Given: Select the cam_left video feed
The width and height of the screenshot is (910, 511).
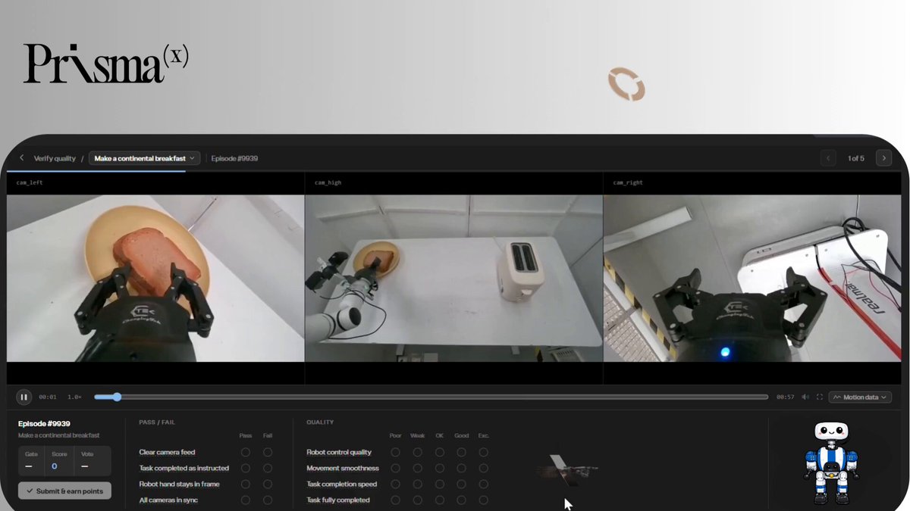Looking at the screenshot, I should (155, 279).
